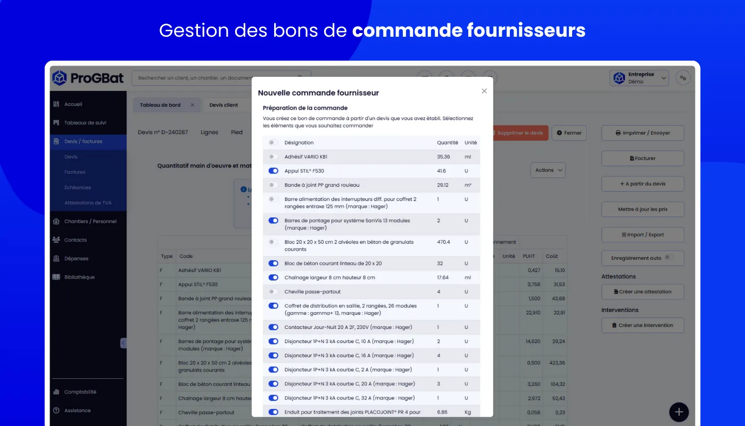The image size is (745, 426).
Task: Disable the Disjoncteur courbe C, 10 A switch
Action: coord(274,341)
